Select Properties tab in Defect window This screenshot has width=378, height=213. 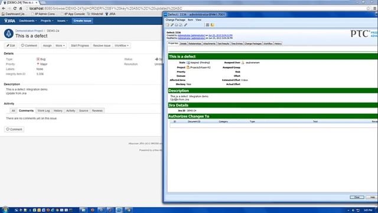(173, 43)
